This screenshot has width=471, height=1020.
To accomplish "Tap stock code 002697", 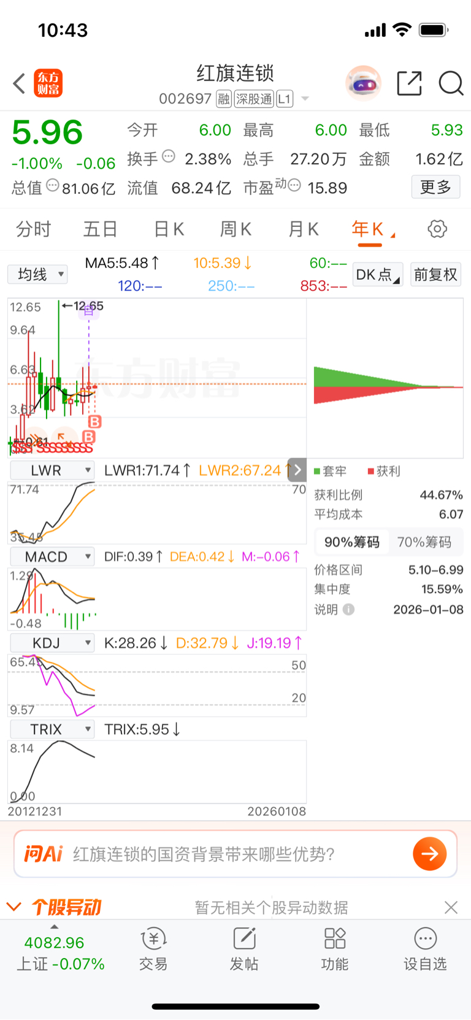I will [185, 99].
